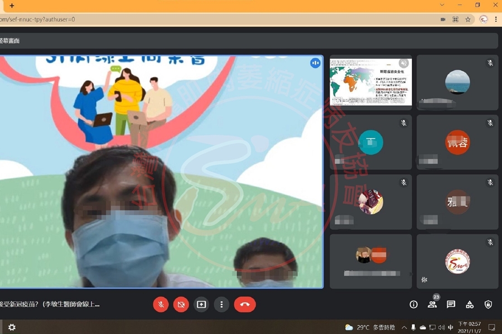
Task: Open the activities shapes icon
Action: pos(469,304)
